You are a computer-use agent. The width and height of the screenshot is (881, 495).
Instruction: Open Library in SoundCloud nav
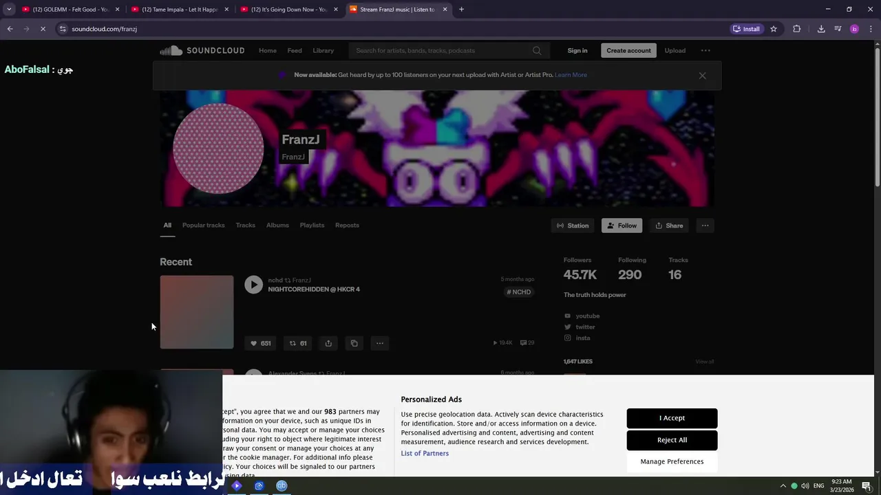323,50
